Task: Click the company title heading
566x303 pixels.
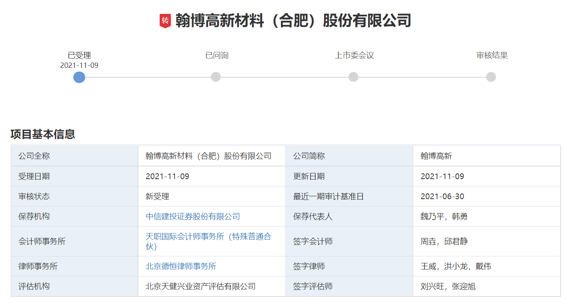Action: tap(293, 20)
